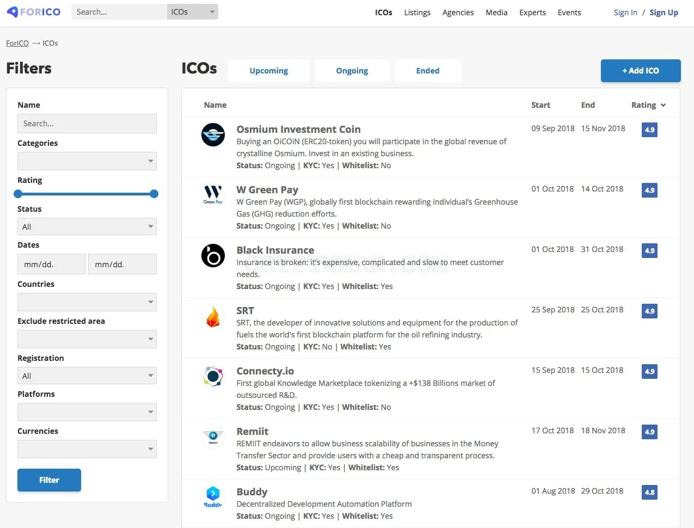The image size is (694, 528).
Task: Click the Name column header in table
Action: [215, 105]
